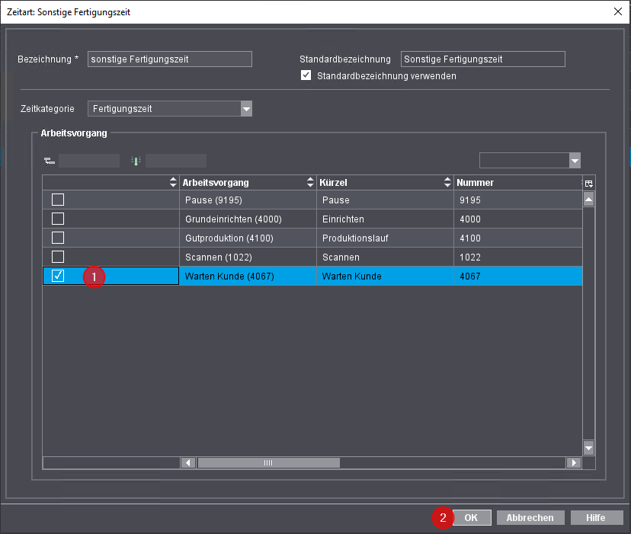Image resolution: width=631 pixels, height=534 pixels.
Task: Confirm the dialog with OK
Action: (x=472, y=517)
